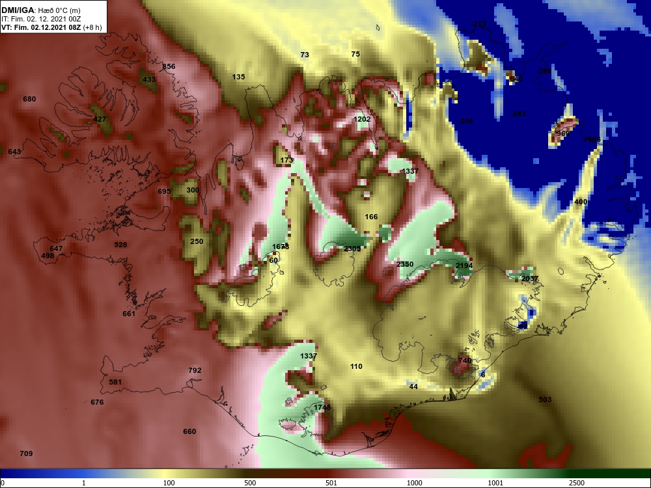Viewport: 651px width, 488px height.
Task: Click the 2350 map value
Action: coord(405,264)
